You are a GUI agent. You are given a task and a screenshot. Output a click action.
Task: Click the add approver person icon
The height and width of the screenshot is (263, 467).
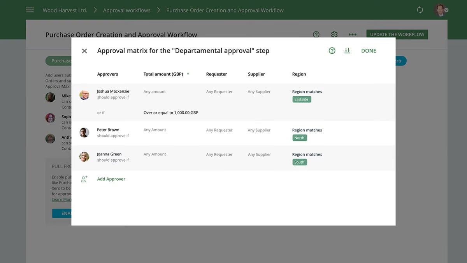84,179
